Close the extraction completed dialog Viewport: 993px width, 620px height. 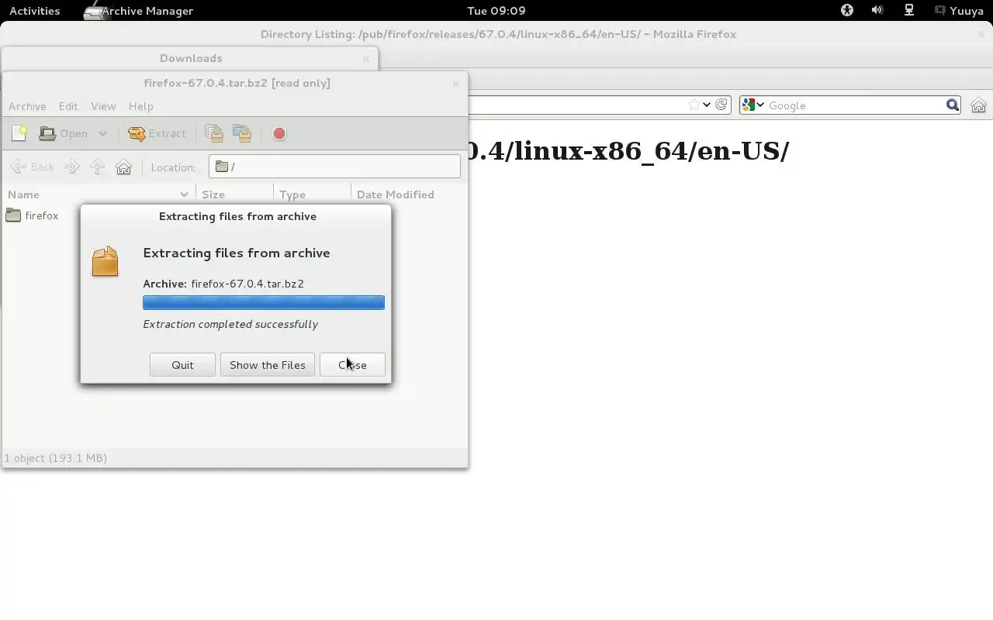(x=352, y=365)
